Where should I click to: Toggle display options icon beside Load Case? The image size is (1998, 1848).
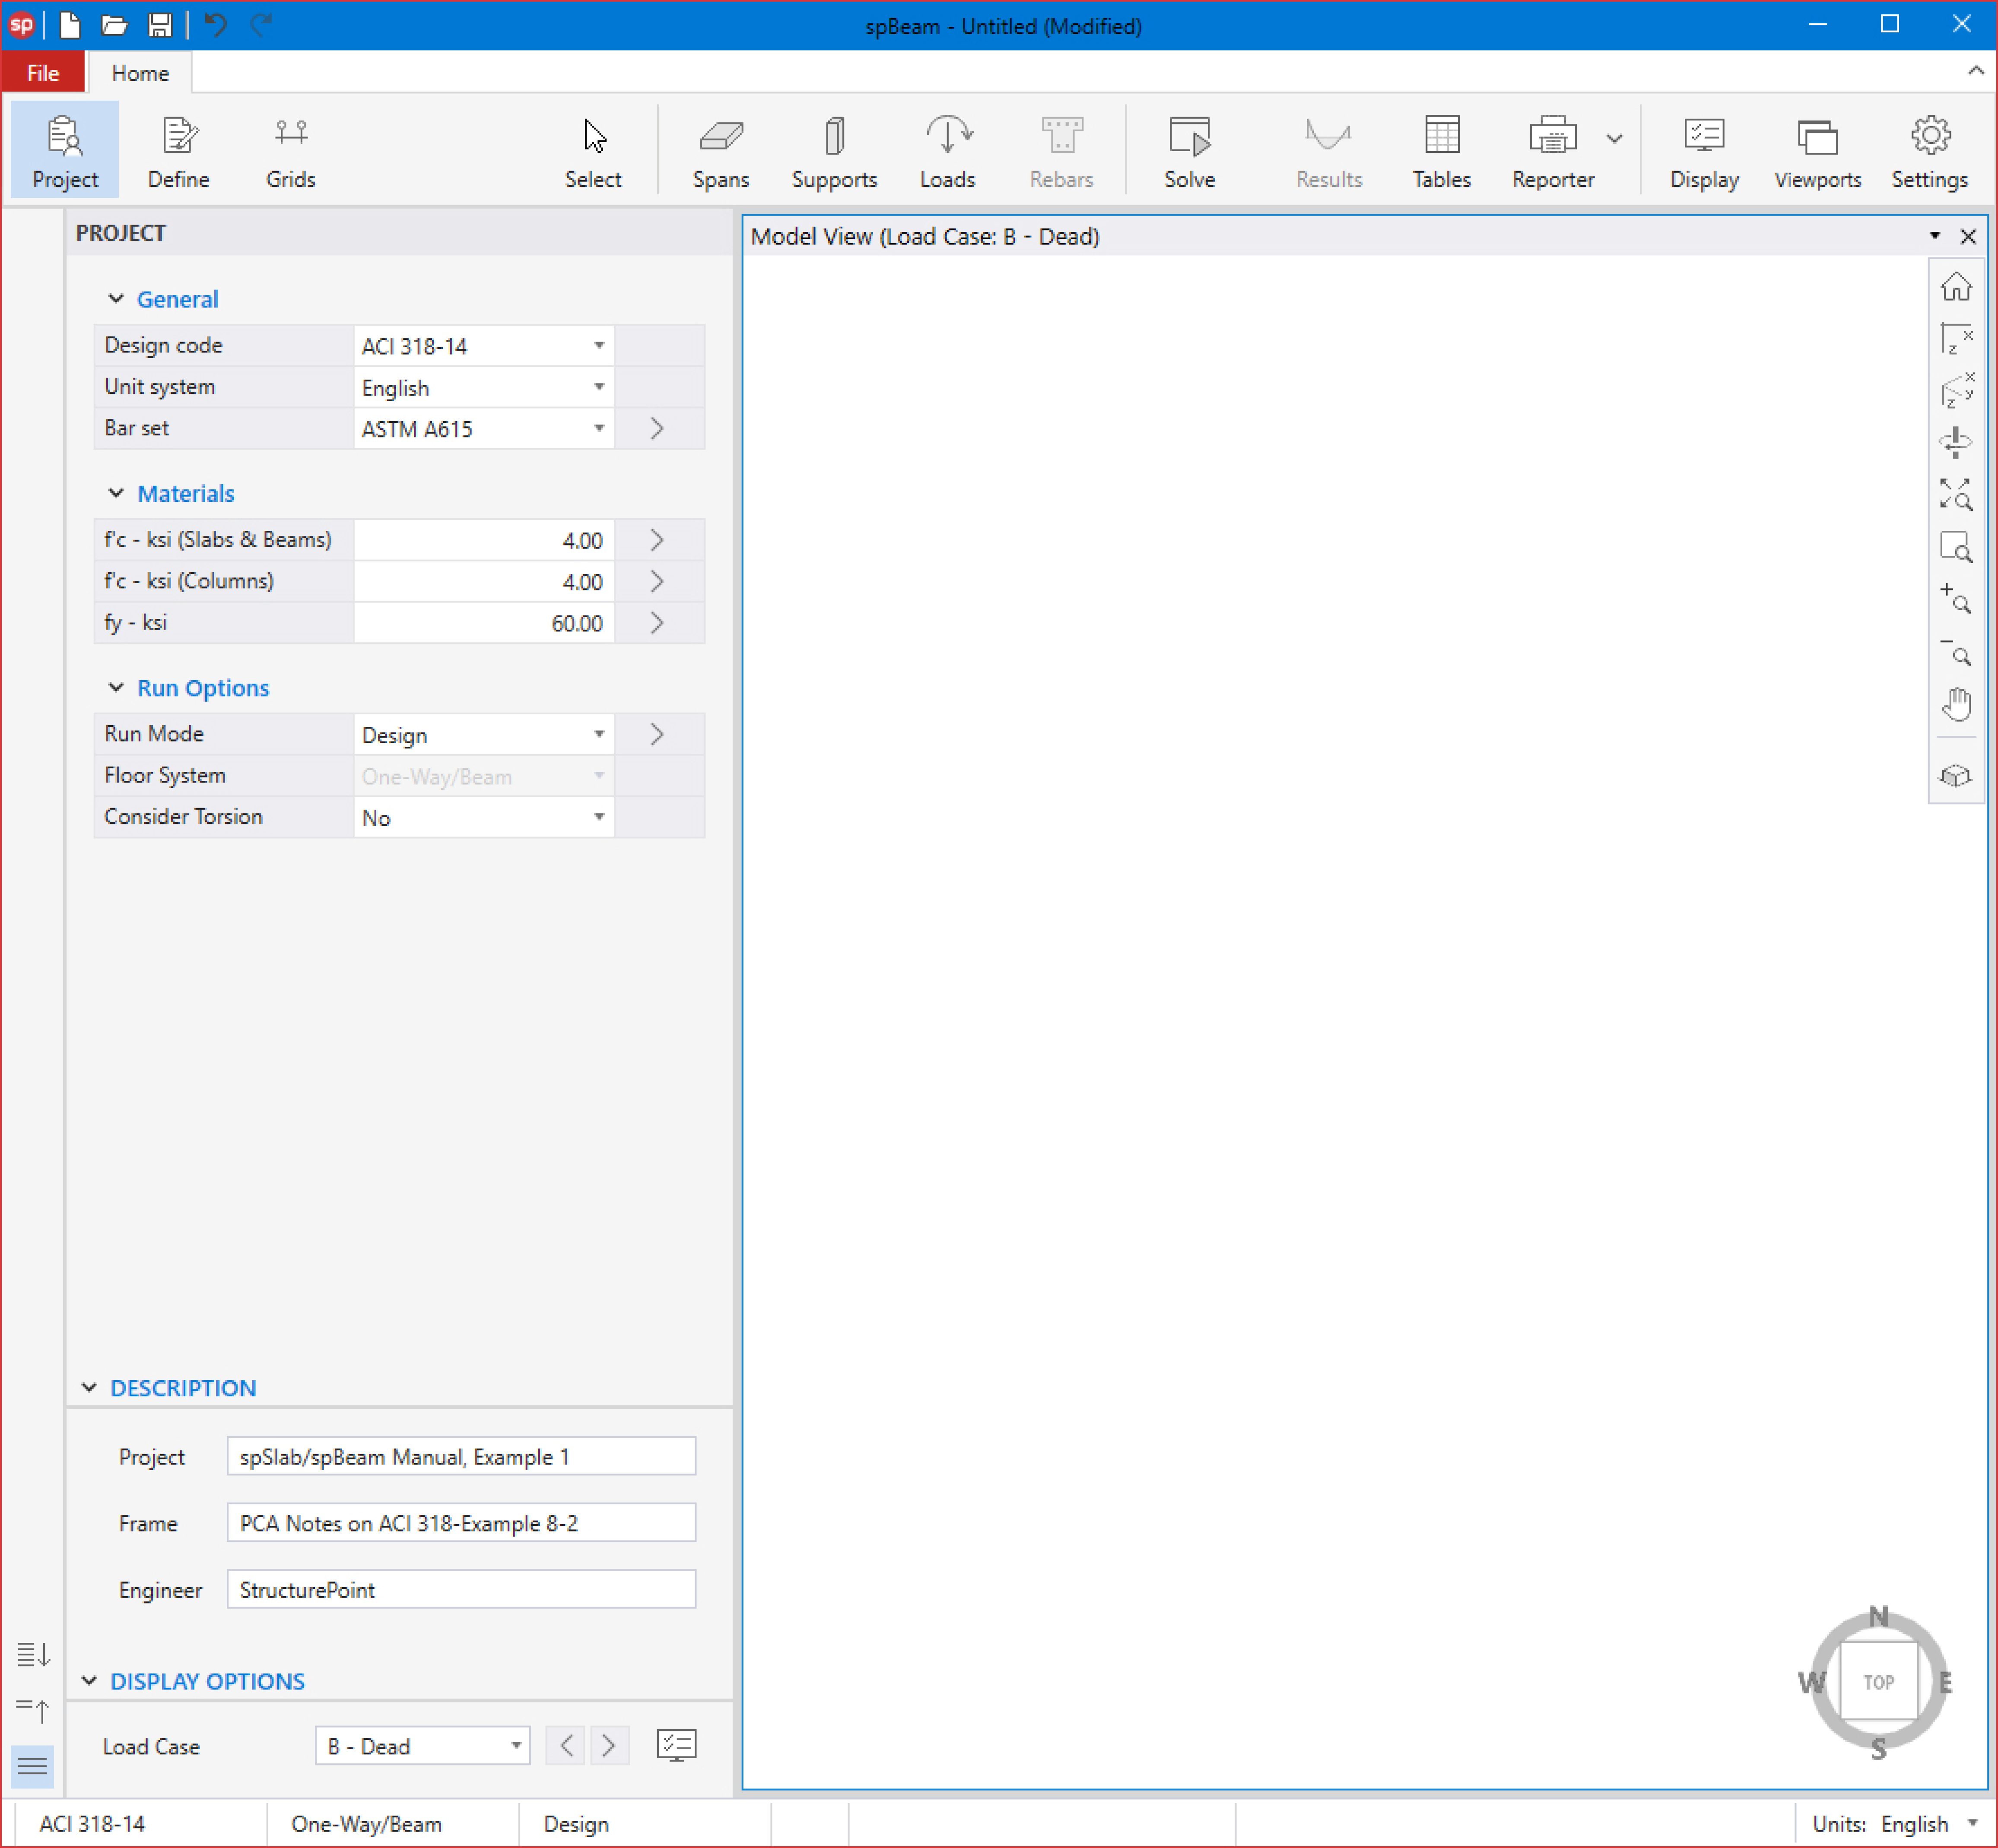pos(677,1745)
